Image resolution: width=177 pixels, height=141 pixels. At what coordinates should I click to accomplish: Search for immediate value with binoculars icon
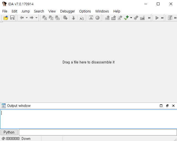[45, 18]
